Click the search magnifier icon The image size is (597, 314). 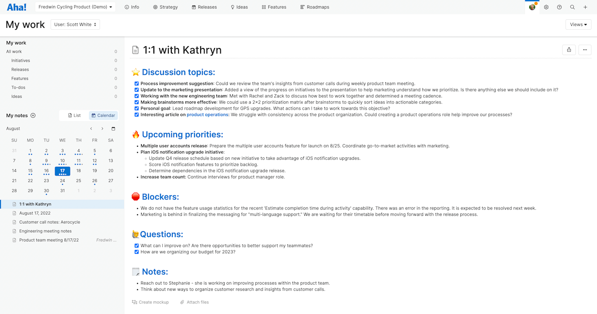[x=573, y=7]
